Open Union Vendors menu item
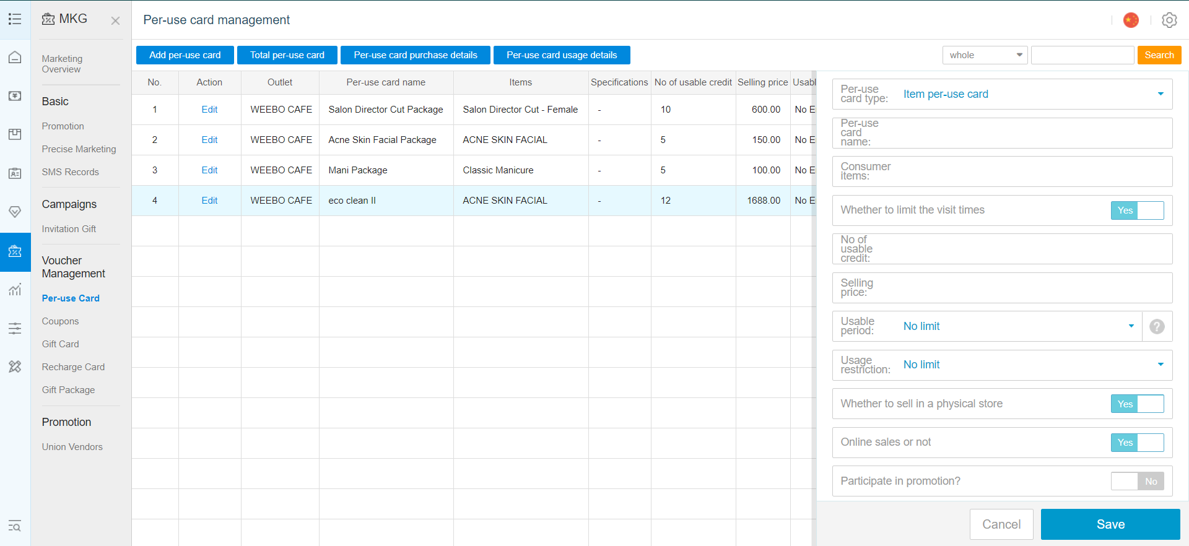The width and height of the screenshot is (1189, 546). click(72, 447)
